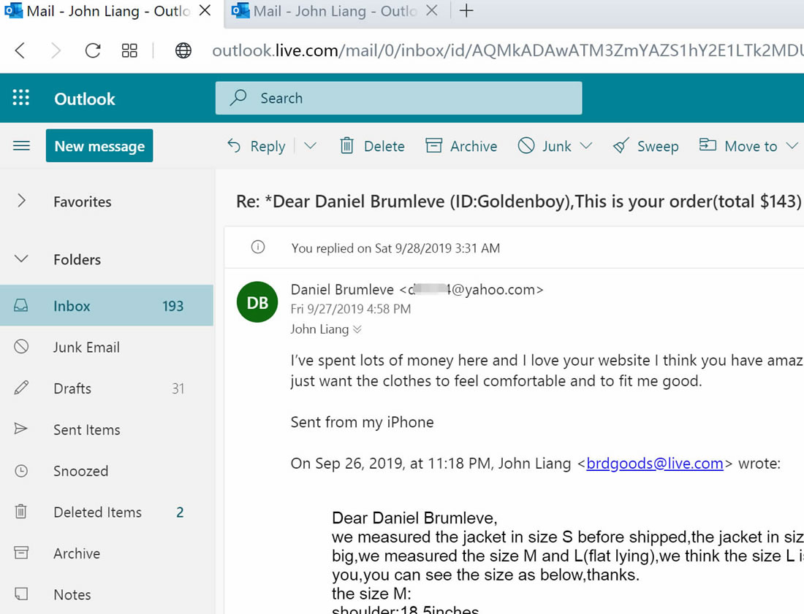Click the info icon beside replied notice
Image resolution: width=804 pixels, height=614 pixels.
click(x=258, y=247)
